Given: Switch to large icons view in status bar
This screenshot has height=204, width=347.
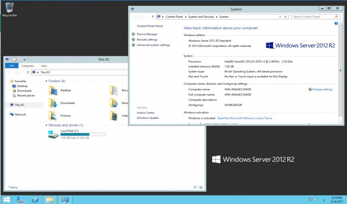Looking at the screenshot, I should point(201,188).
